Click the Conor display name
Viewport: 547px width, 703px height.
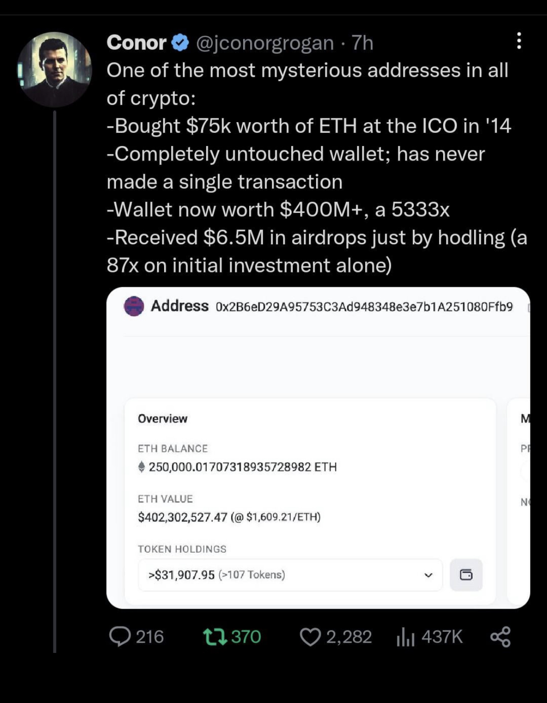click(136, 43)
